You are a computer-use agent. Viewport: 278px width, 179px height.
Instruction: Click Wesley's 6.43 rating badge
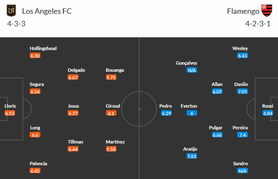click(242, 55)
